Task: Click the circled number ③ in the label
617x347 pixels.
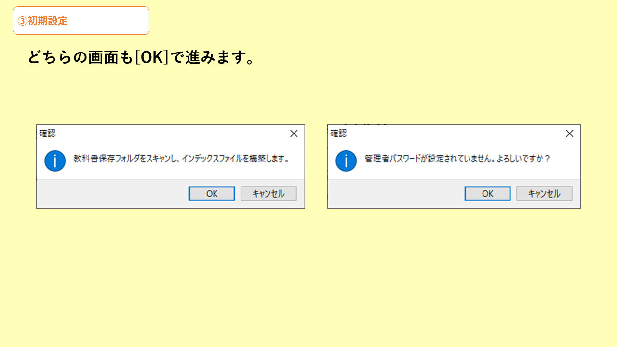Action: [x=22, y=21]
